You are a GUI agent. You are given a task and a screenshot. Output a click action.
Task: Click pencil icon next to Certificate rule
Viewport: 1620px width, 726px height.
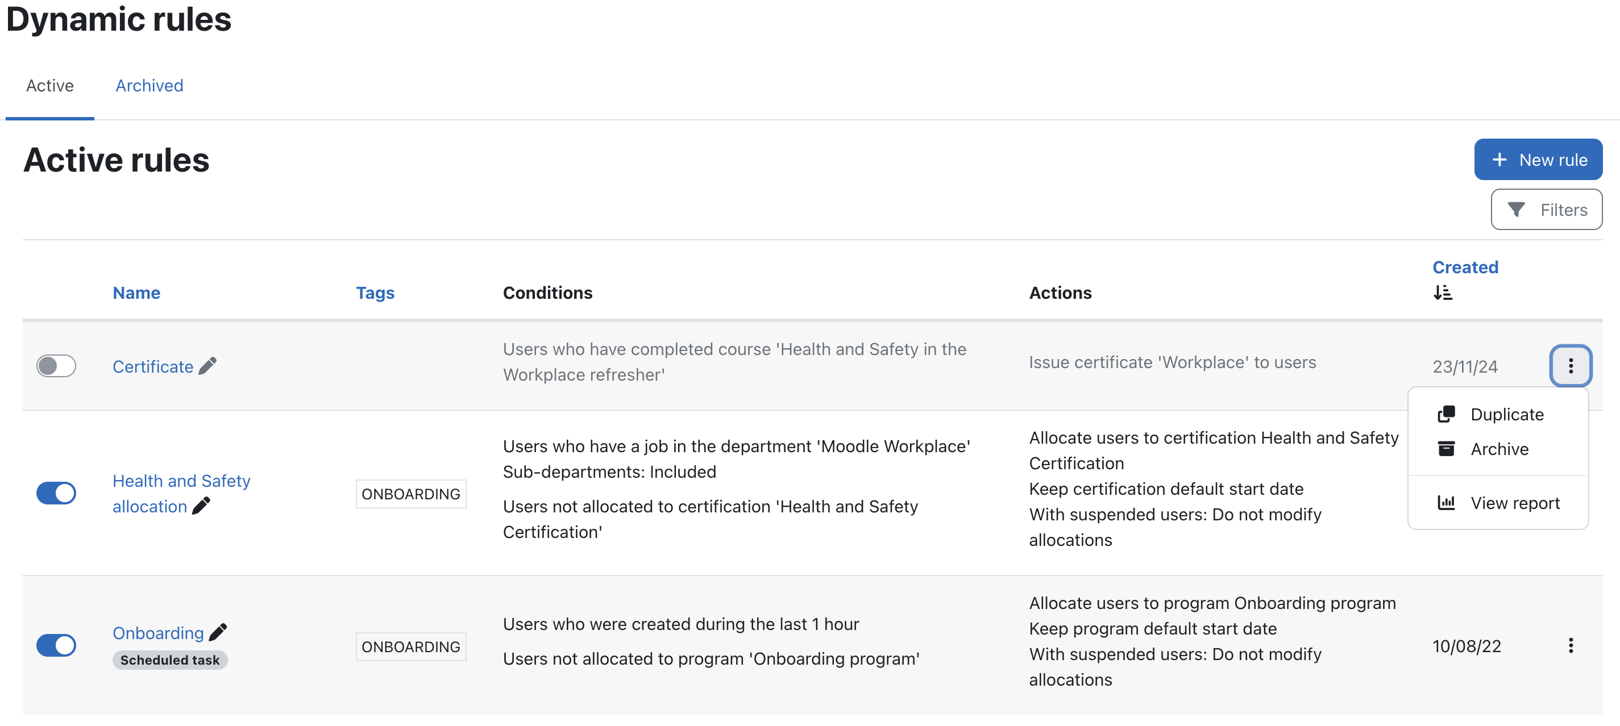tap(207, 366)
